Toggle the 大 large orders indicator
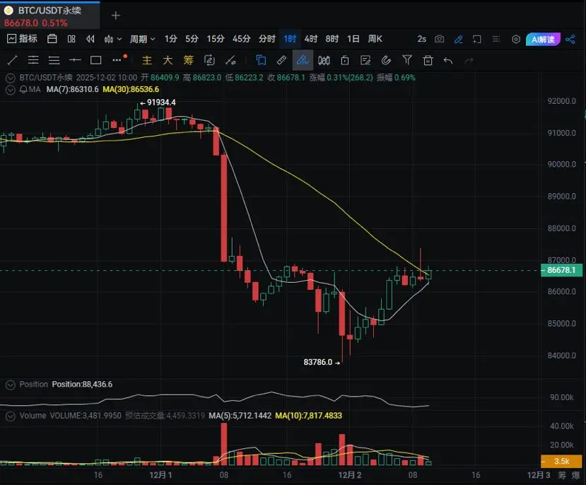The image size is (586, 485). pos(168,60)
